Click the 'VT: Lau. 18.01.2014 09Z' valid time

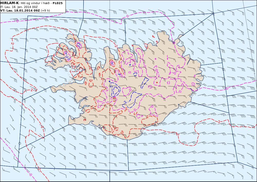[x=20, y=11]
